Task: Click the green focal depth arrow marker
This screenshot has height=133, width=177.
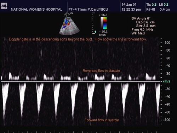Action: [x=95, y=32]
